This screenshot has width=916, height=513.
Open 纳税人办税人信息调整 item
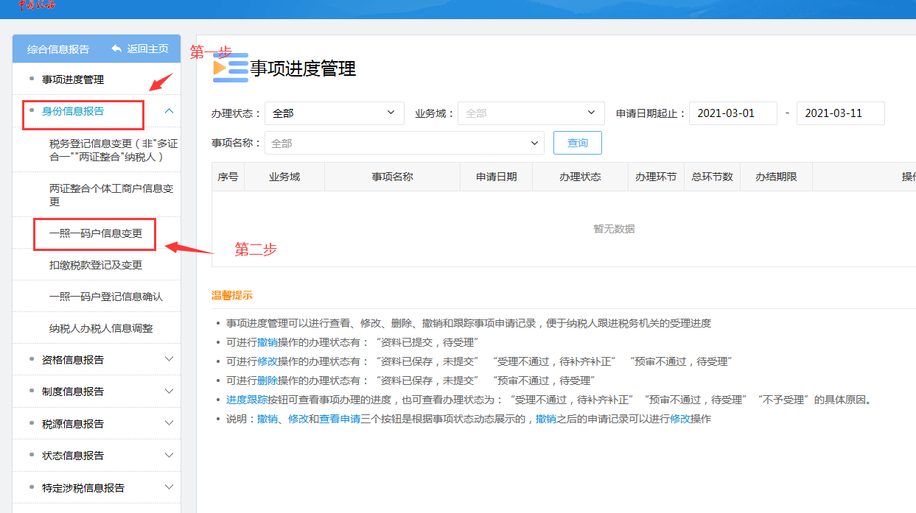pos(101,328)
